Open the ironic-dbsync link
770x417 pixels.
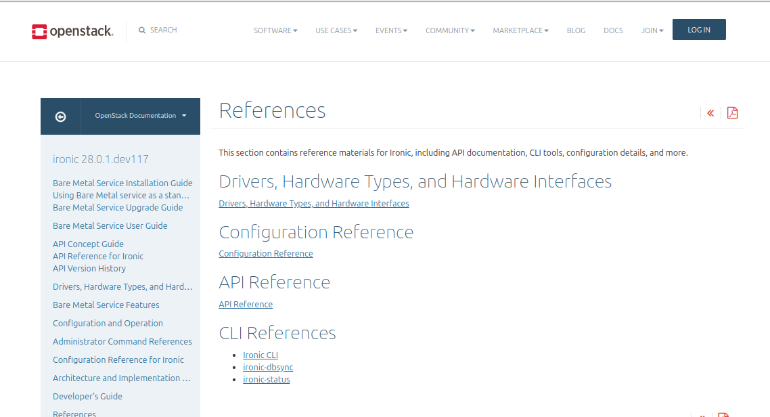point(268,368)
